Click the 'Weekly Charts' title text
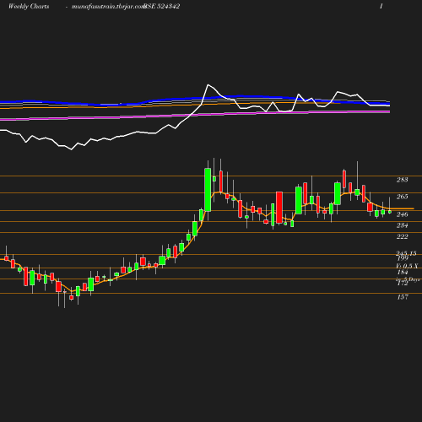The image size is (422, 422). (x=29, y=7)
